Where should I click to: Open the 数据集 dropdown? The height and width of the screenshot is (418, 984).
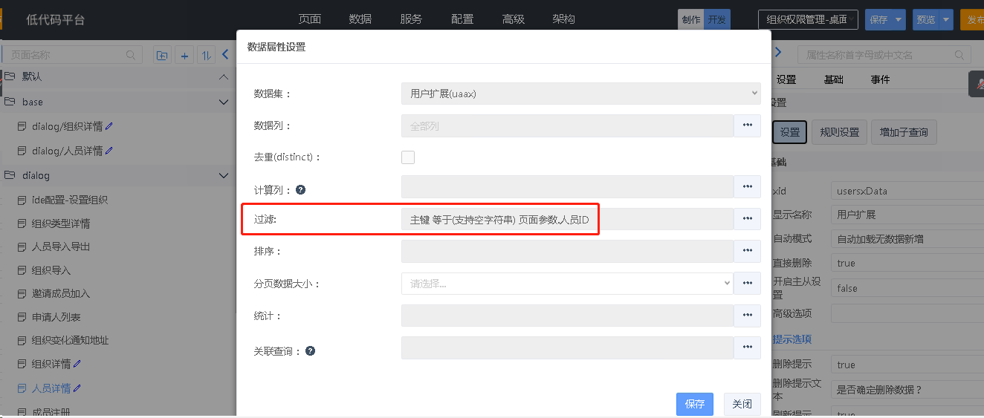pyautogui.click(x=580, y=94)
